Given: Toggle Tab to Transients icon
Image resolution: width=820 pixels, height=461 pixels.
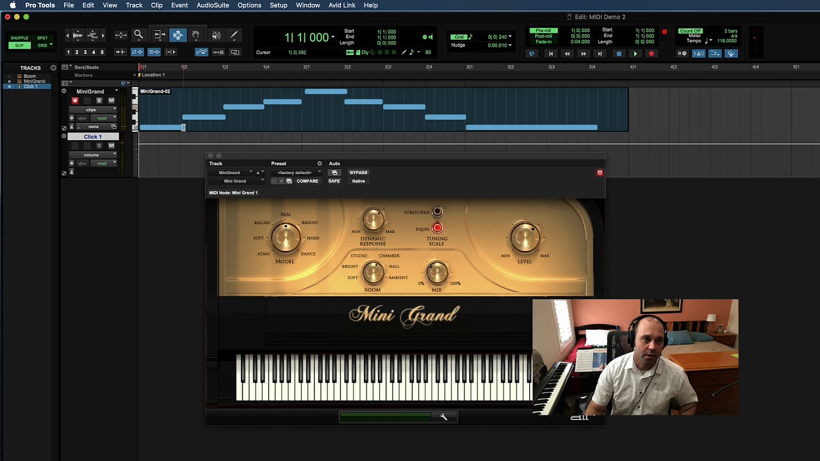Looking at the screenshot, I should pyautogui.click(x=120, y=52).
